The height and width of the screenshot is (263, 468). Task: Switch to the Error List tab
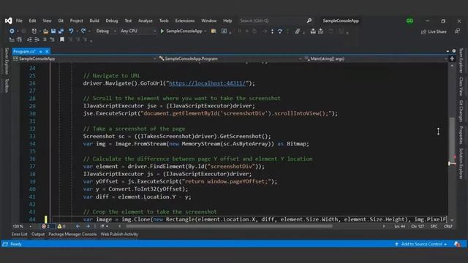pyautogui.click(x=20, y=235)
